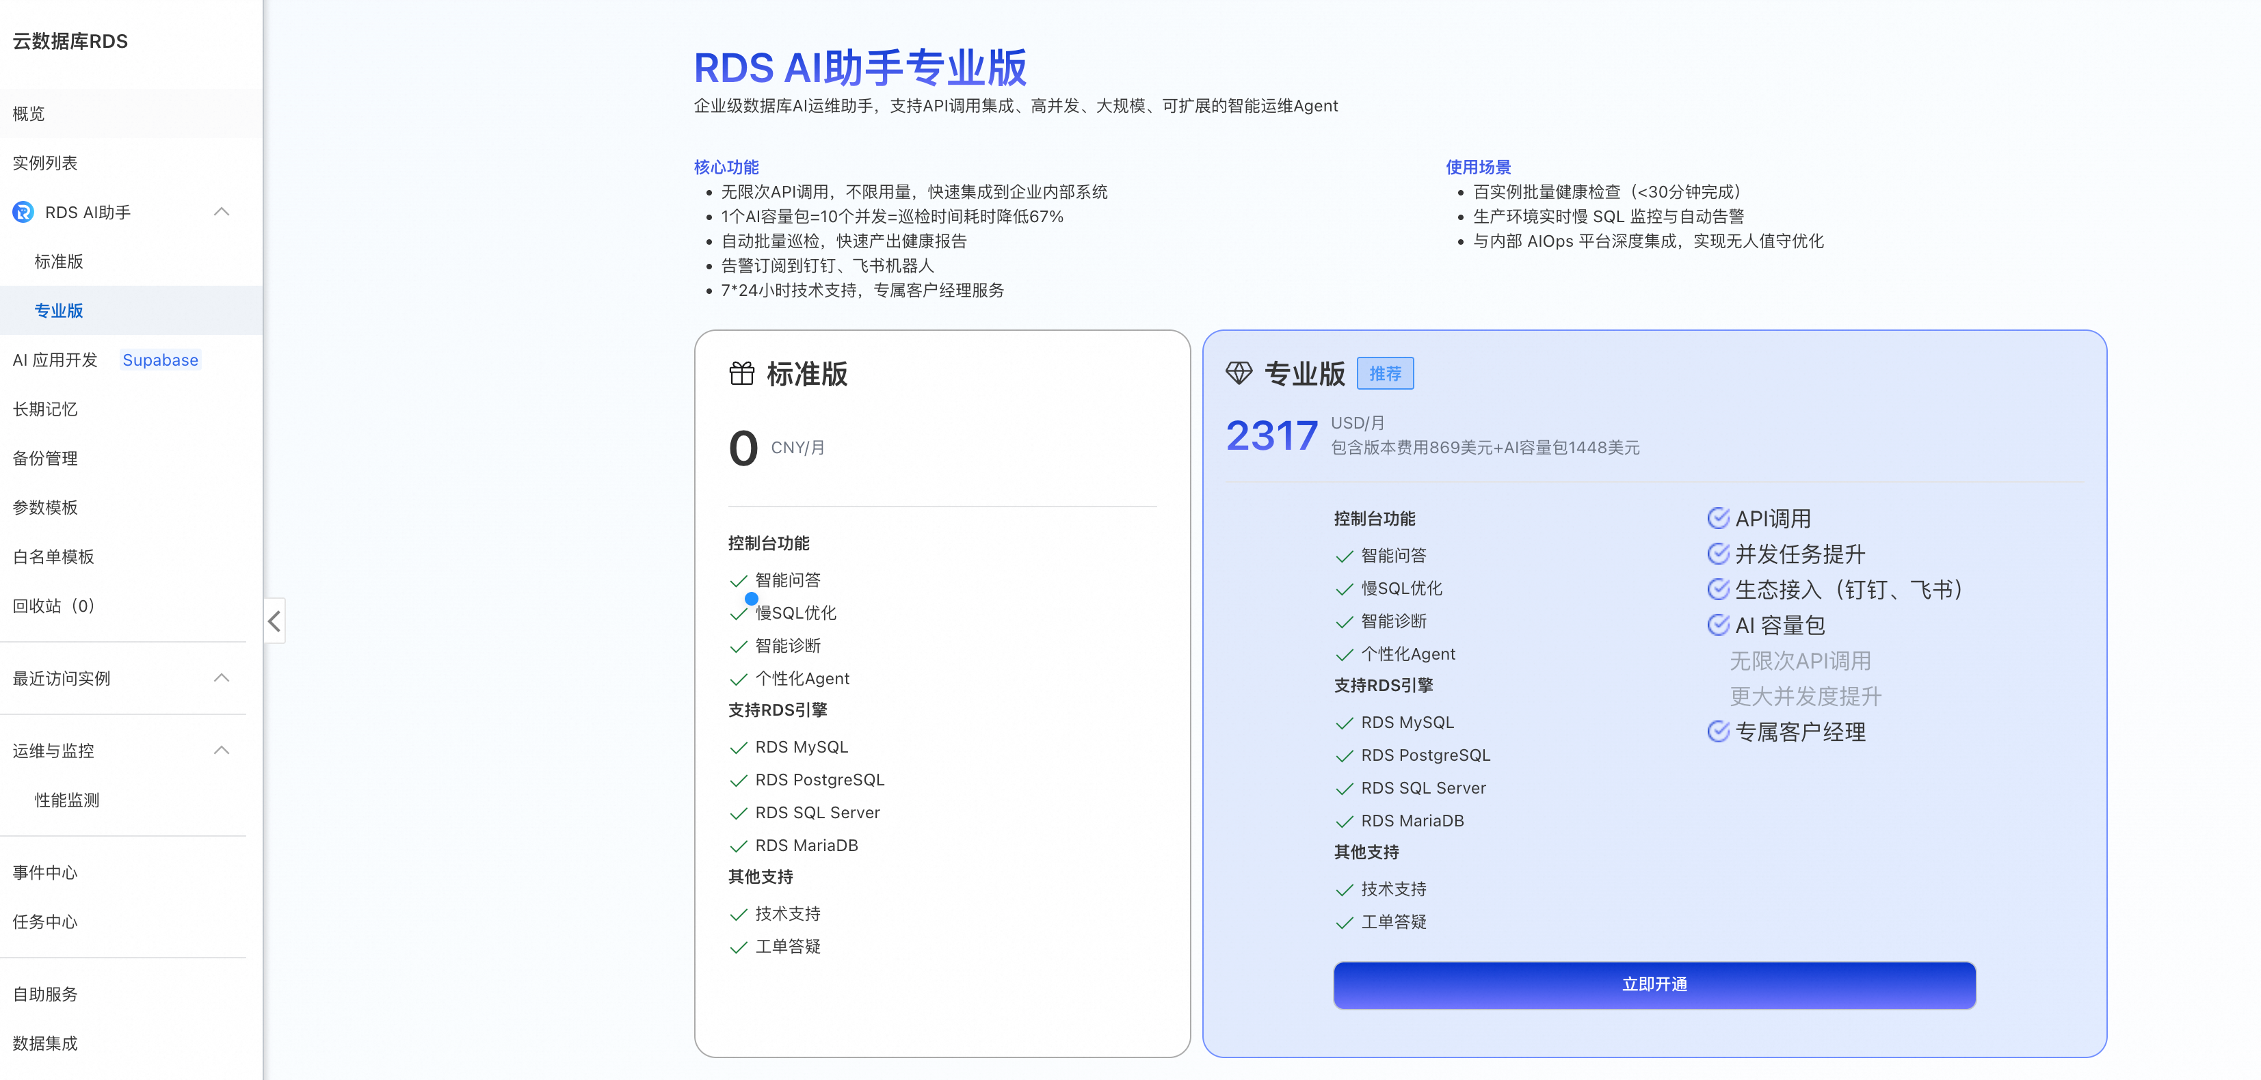Click the circled check icon next to API调用
Screen dimensions: 2261x1080
[x=1718, y=519]
